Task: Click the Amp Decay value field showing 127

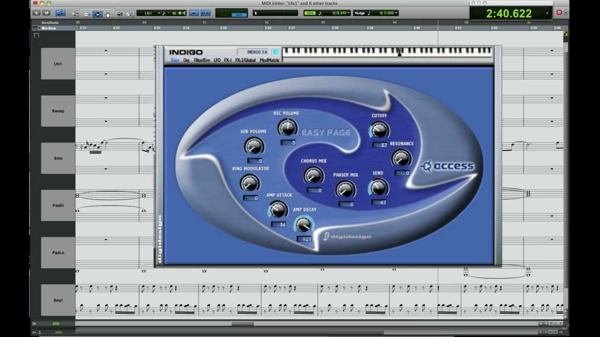Action: [304, 239]
